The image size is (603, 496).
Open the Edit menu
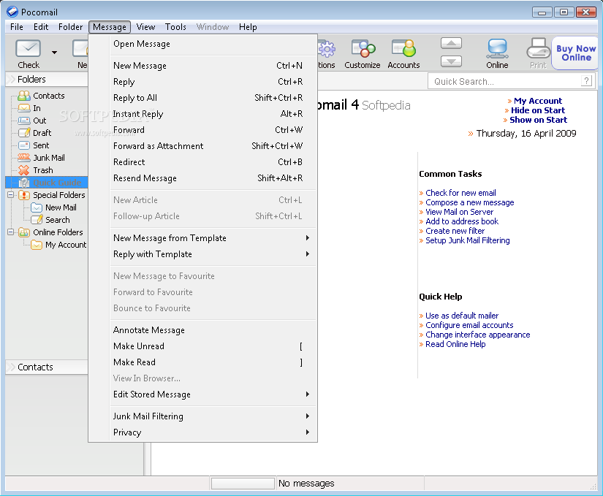coord(41,27)
